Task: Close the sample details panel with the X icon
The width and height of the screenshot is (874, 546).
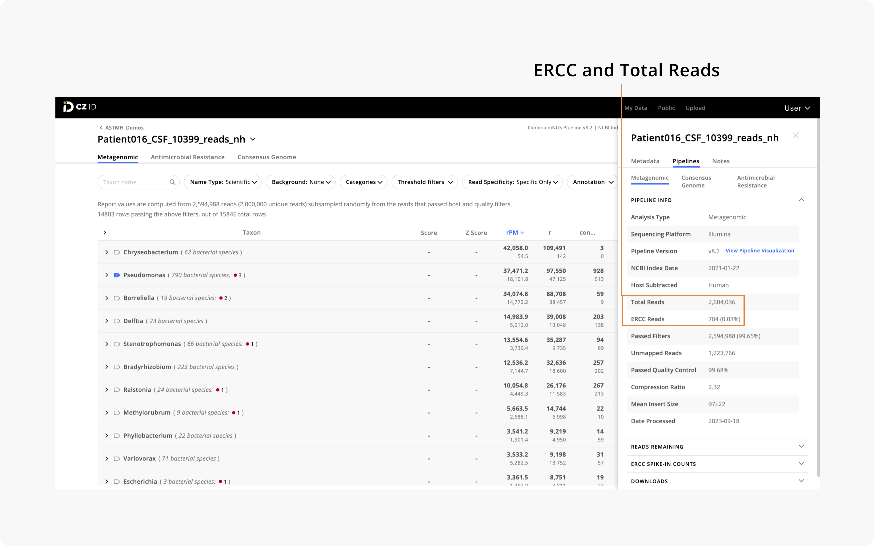Action: coord(796,135)
